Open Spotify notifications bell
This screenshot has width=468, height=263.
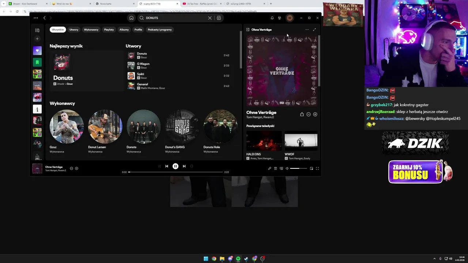coord(272,18)
